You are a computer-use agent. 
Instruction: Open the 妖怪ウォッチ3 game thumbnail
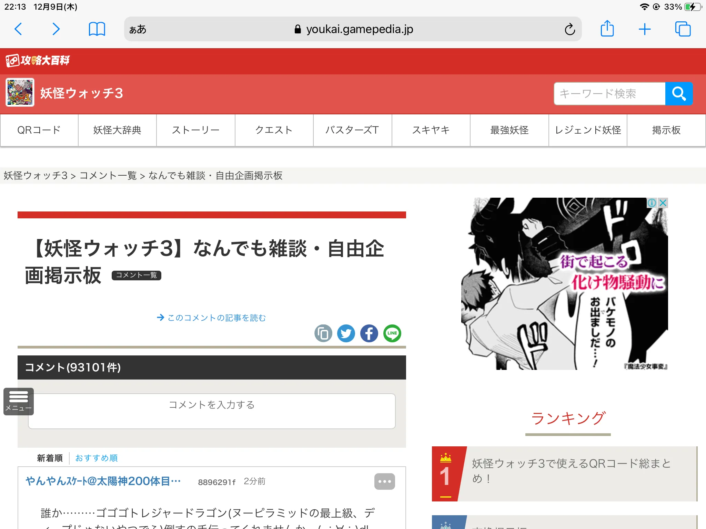point(20,92)
